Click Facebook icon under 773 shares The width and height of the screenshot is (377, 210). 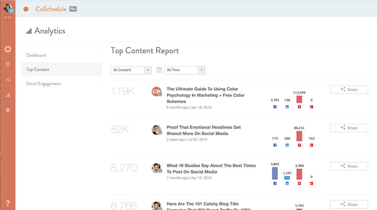click(x=275, y=145)
